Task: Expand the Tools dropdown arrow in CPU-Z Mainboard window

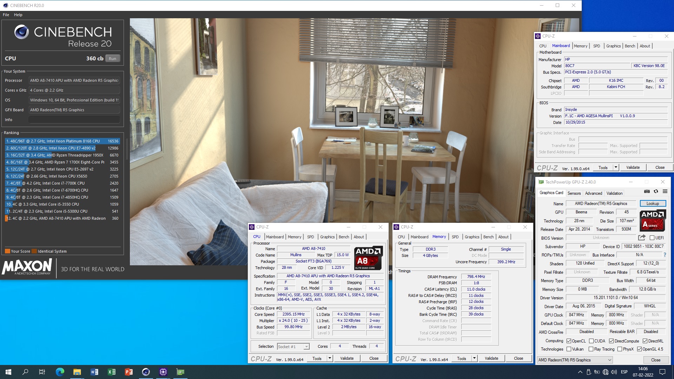Action: click(616, 167)
